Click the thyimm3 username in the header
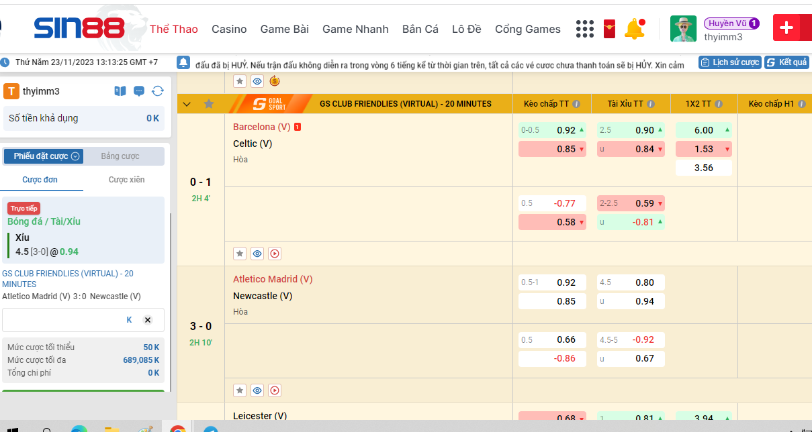Screen dimensions: 812x432 click(x=723, y=38)
